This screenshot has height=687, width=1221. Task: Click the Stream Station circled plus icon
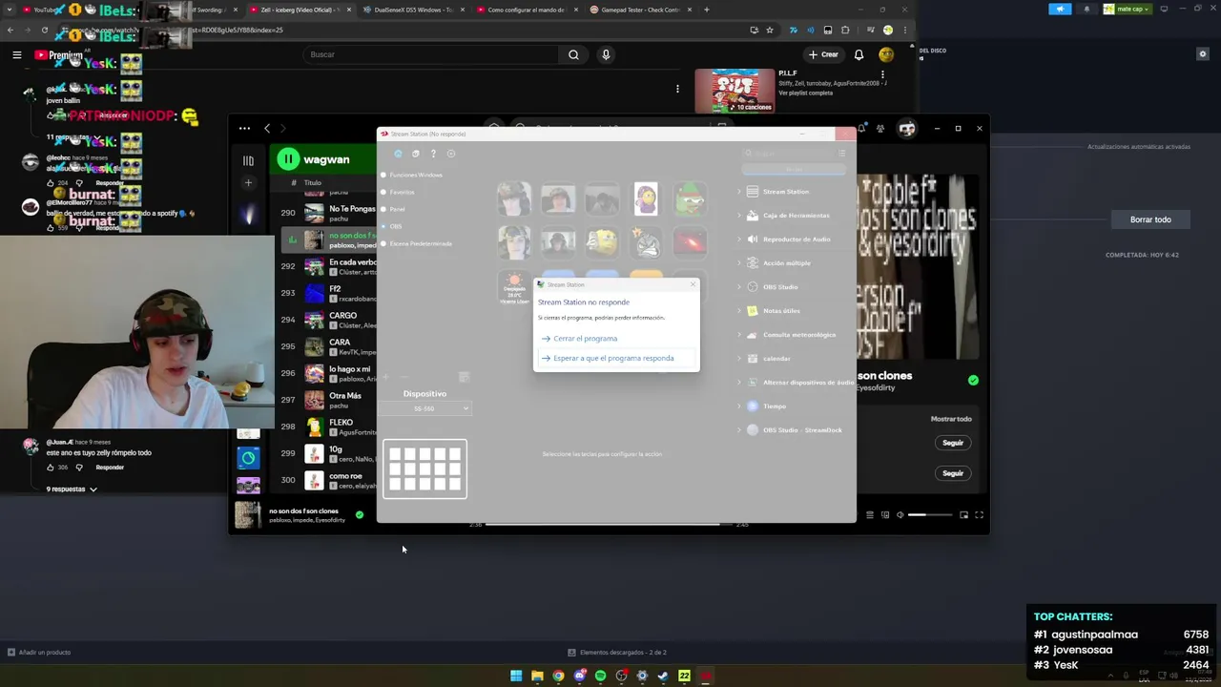pyautogui.click(x=451, y=154)
